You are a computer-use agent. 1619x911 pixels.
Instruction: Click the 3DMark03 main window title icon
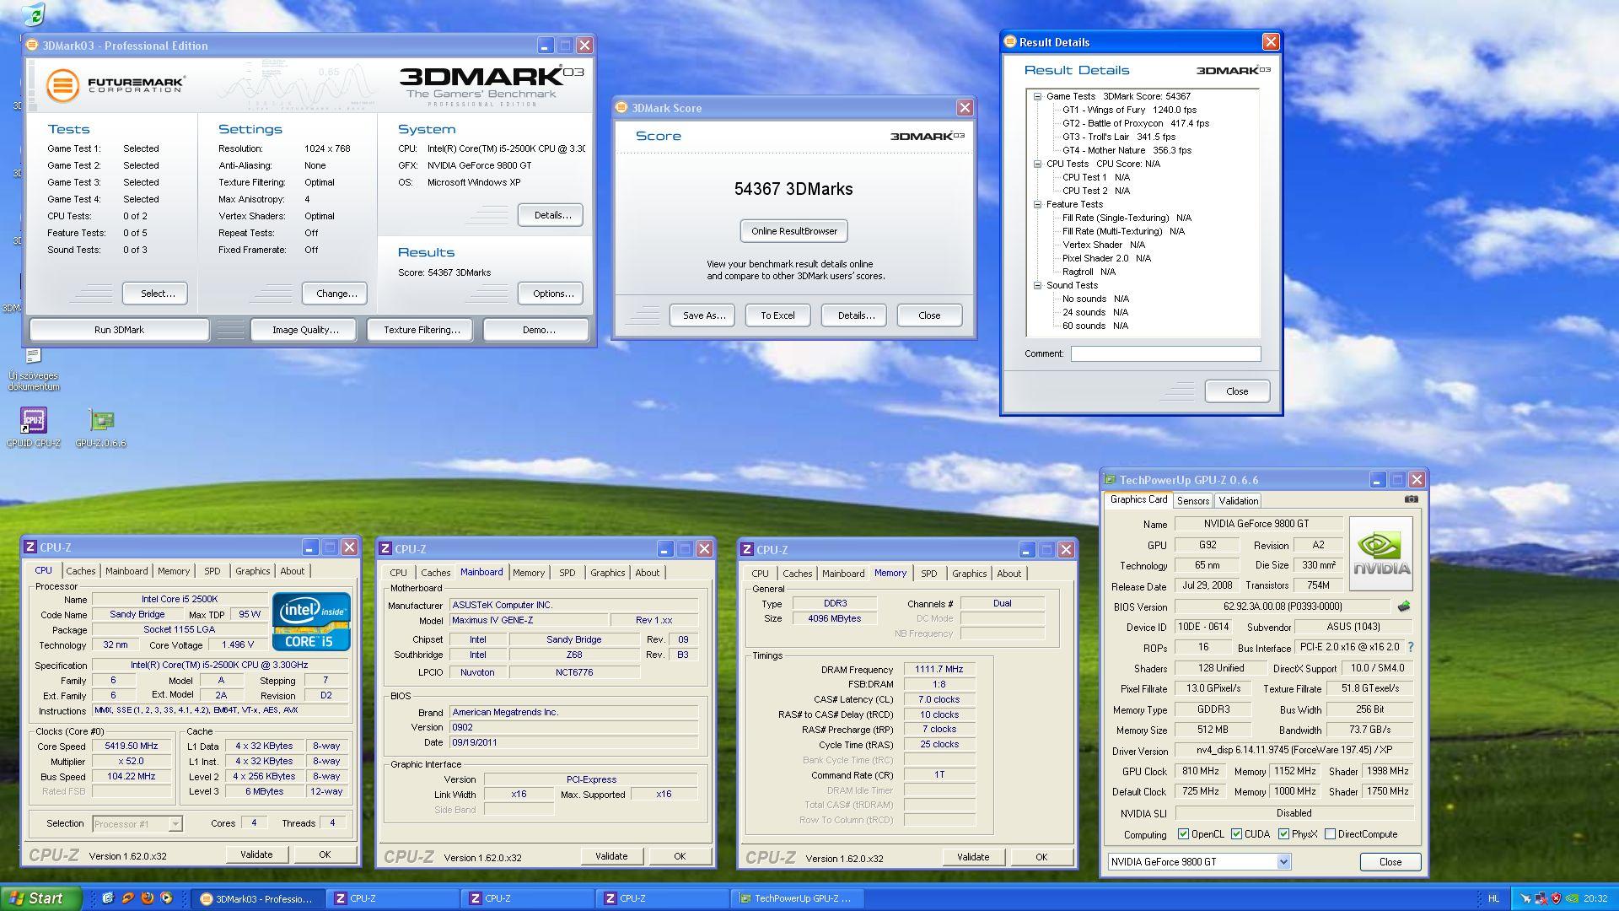pos(33,46)
